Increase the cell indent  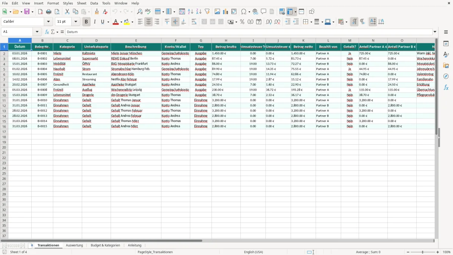(x=288, y=22)
